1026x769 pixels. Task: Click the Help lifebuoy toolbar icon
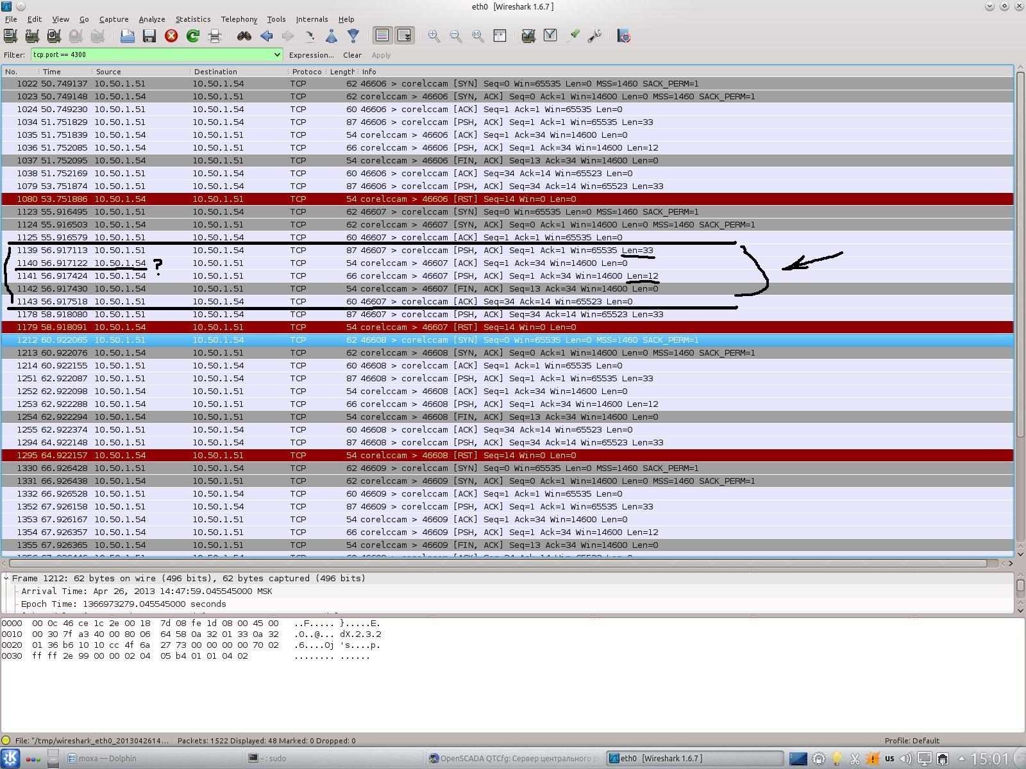pyautogui.click(x=624, y=36)
